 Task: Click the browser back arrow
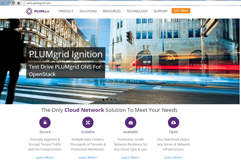click(3, 3)
